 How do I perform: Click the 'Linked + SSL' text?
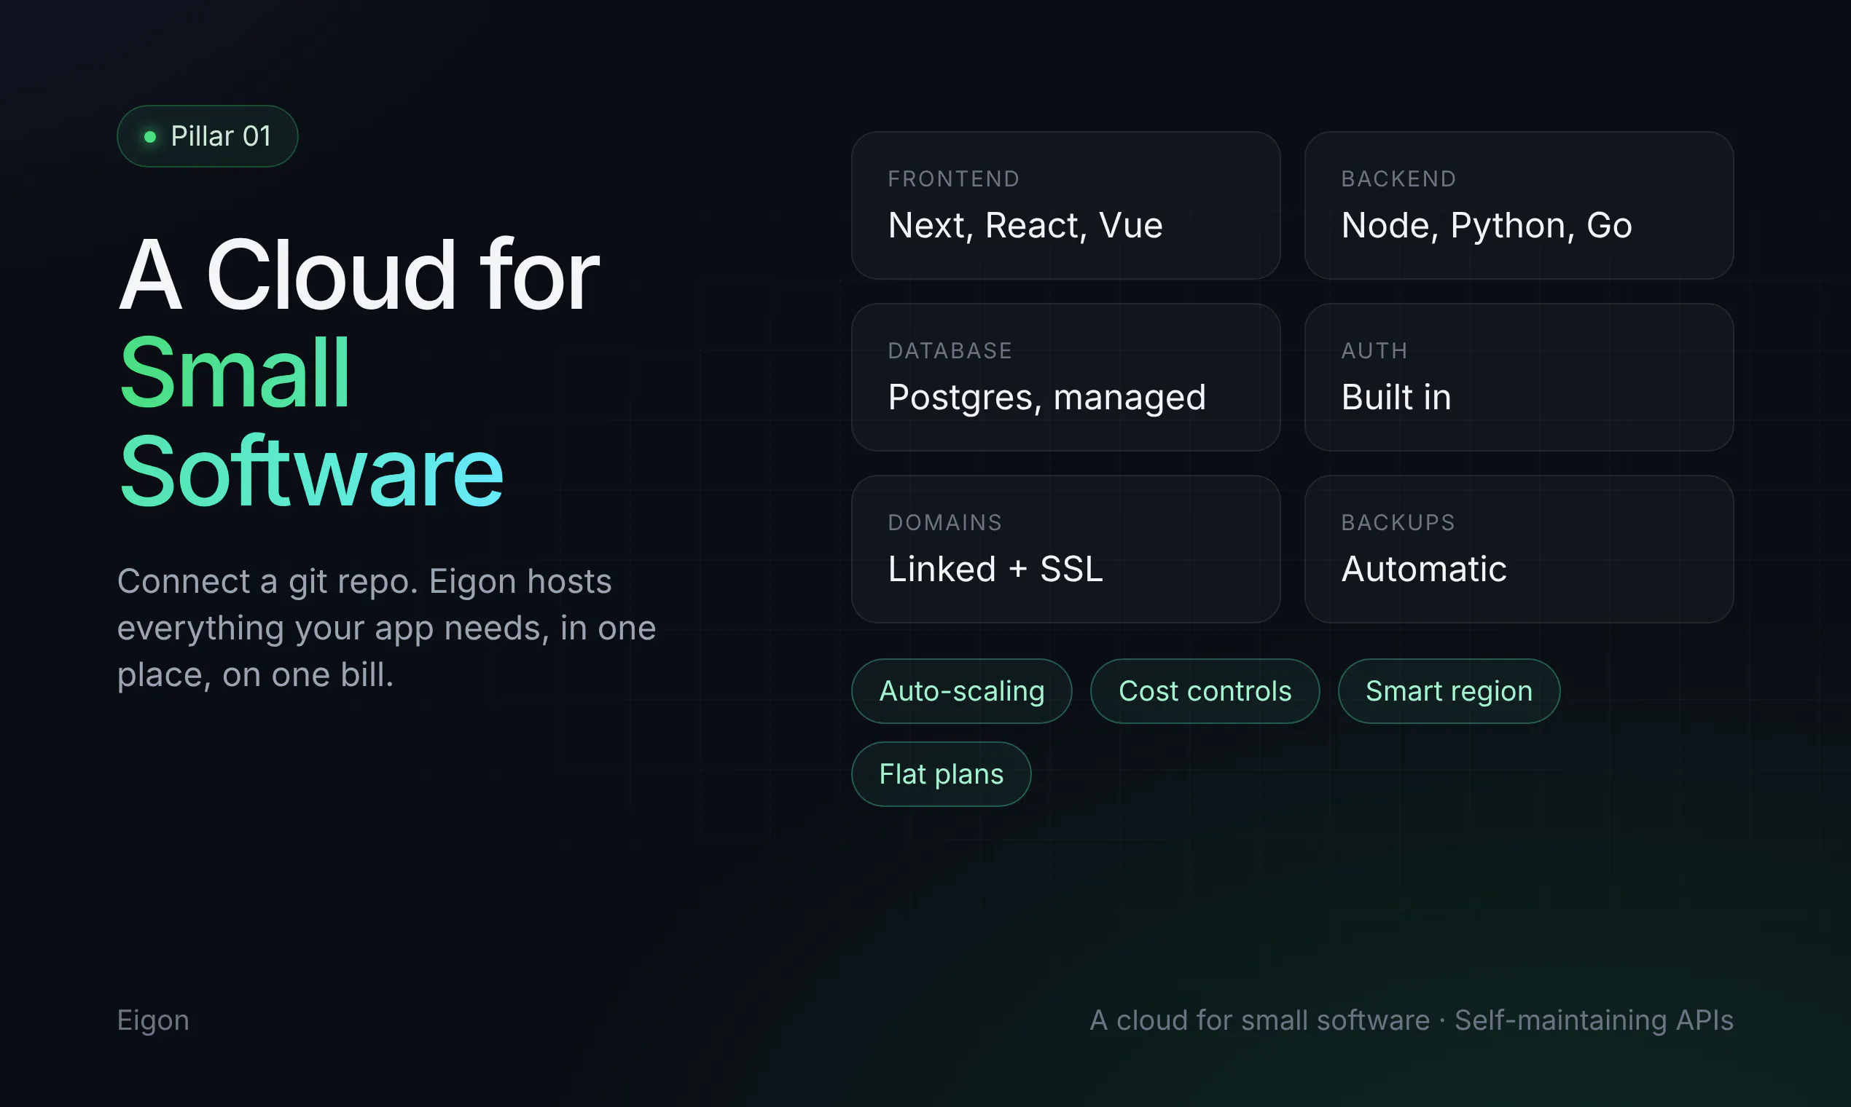click(x=995, y=568)
